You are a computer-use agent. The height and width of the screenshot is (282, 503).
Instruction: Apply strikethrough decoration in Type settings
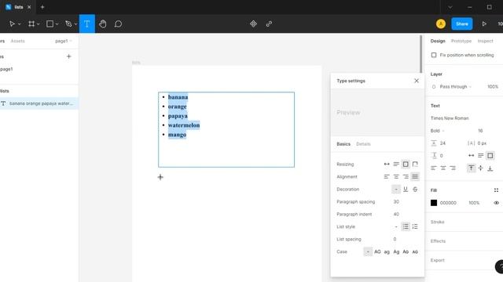click(x=415, y=190)
